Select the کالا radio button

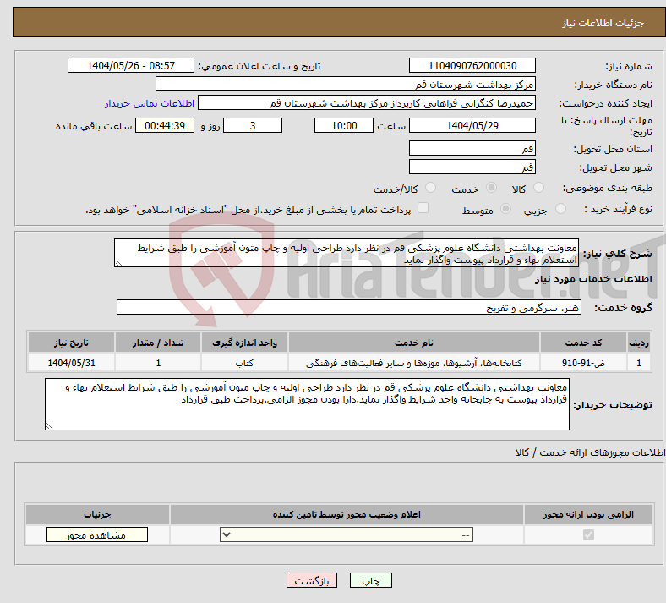[x=538, y=188]
